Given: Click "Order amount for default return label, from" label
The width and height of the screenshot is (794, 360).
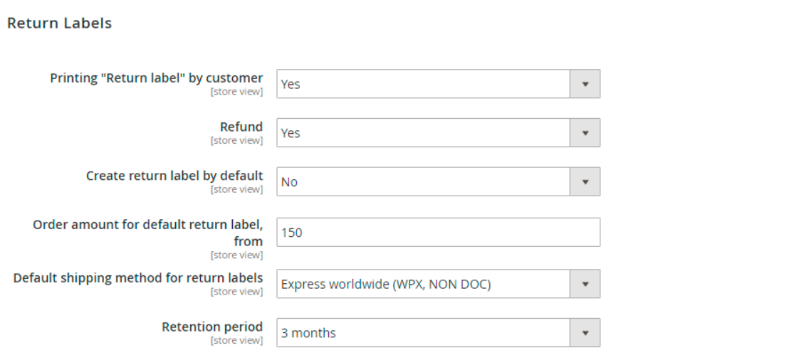Looking at the screenshot, I should click(x=147, y=225).
